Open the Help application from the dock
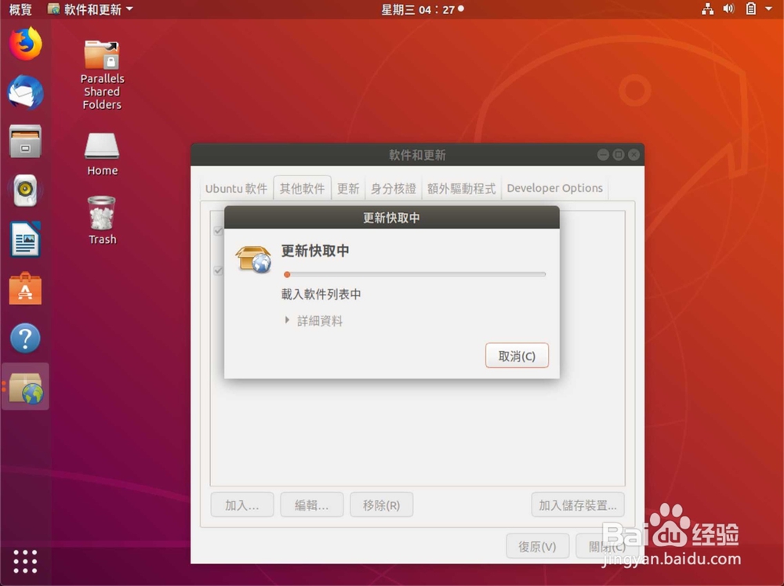This screenshot has height=586, width=784. click(x=24, y=338)
